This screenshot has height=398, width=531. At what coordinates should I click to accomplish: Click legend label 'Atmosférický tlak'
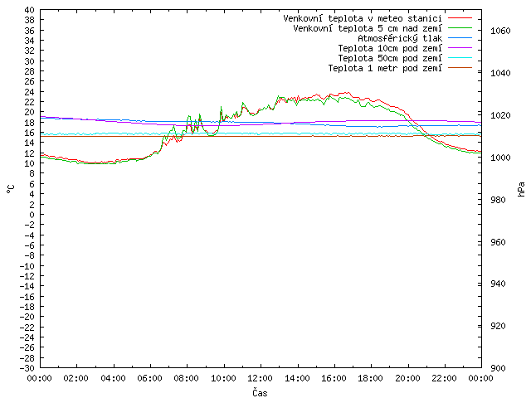click(x=400, y=38)
